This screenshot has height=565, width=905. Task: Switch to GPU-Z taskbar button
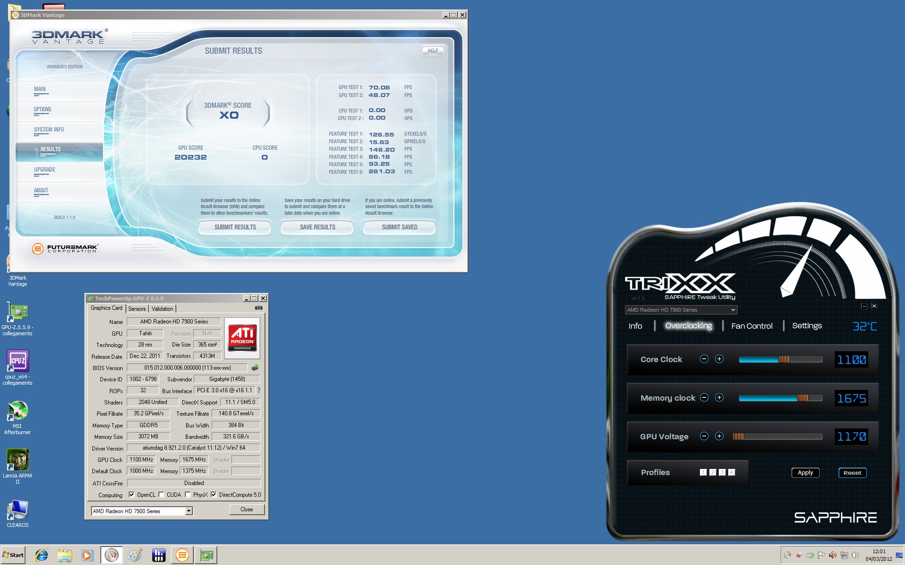tap(206, 555)
